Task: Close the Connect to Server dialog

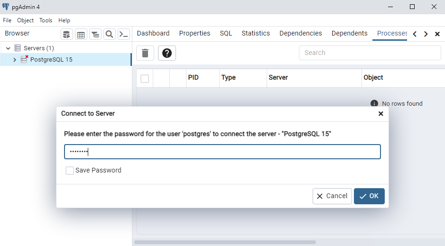Action: pos(380,114)
